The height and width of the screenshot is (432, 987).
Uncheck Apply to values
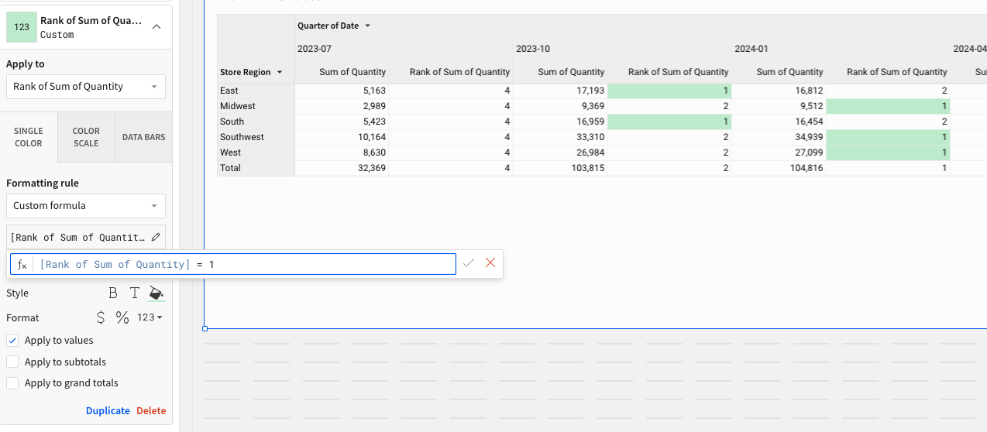tap(12, 341)
